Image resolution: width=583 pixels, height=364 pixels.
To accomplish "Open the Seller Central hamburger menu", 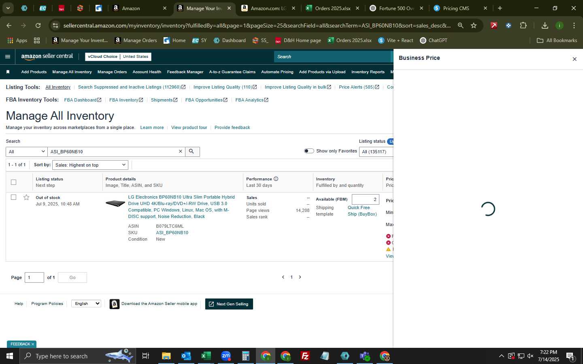I will pyautogui.click(x=8, y=57).
